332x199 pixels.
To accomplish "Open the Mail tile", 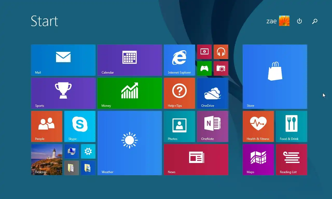I will coord(63,60).
